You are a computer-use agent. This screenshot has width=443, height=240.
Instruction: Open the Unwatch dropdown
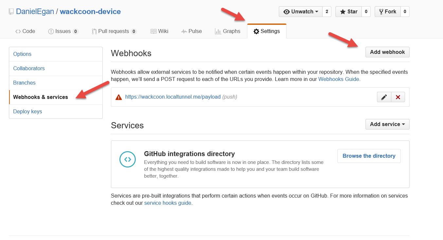point(301,12)
